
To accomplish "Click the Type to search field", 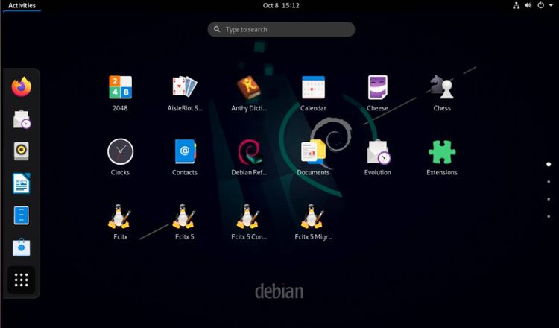I will (x=281, y=30).
